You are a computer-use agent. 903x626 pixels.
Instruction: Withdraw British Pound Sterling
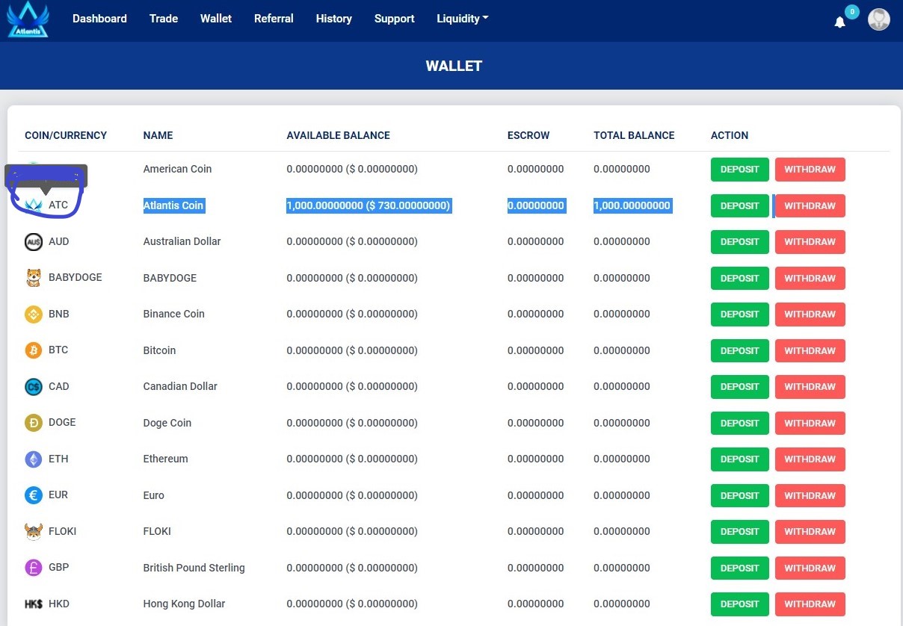coord(810,568)
